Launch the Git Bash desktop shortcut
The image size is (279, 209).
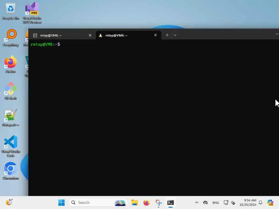pos(11,91)
